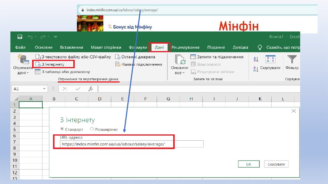This screenshot has width=328, height=184.
Task: Click the formula bar input area
Action: pyautogui.click(x=199, y=89)
